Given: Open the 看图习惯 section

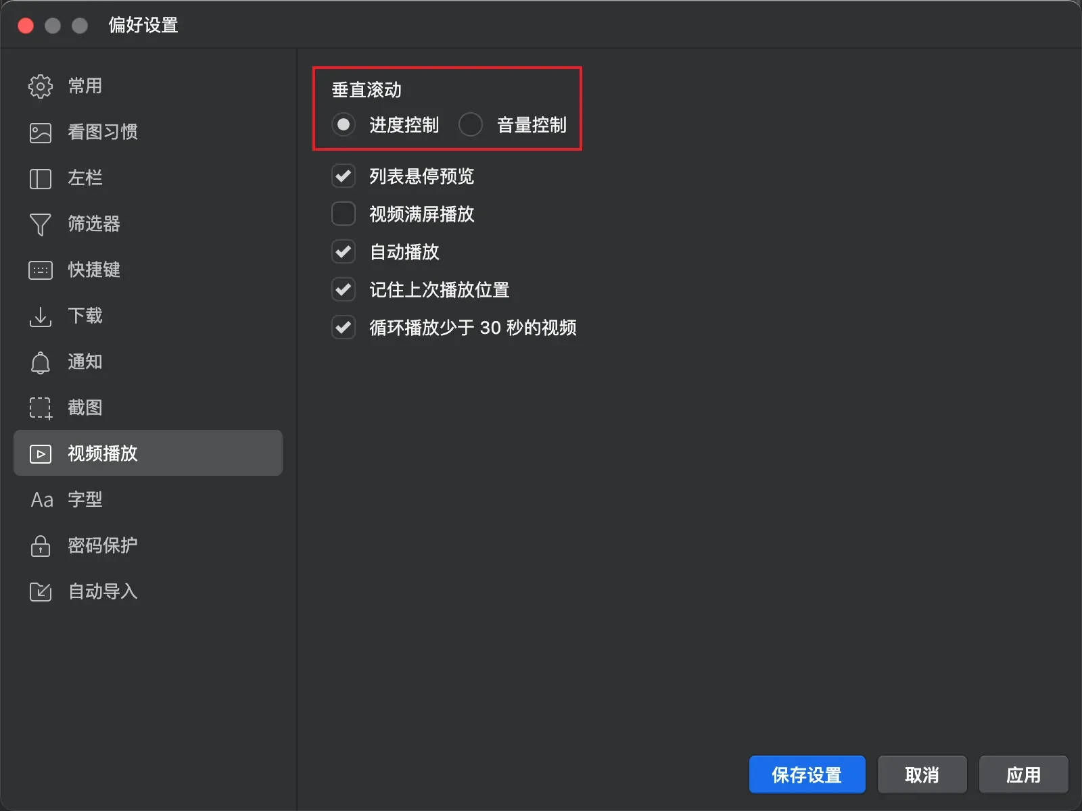Looking at the screenshot, I should (148, 132).
